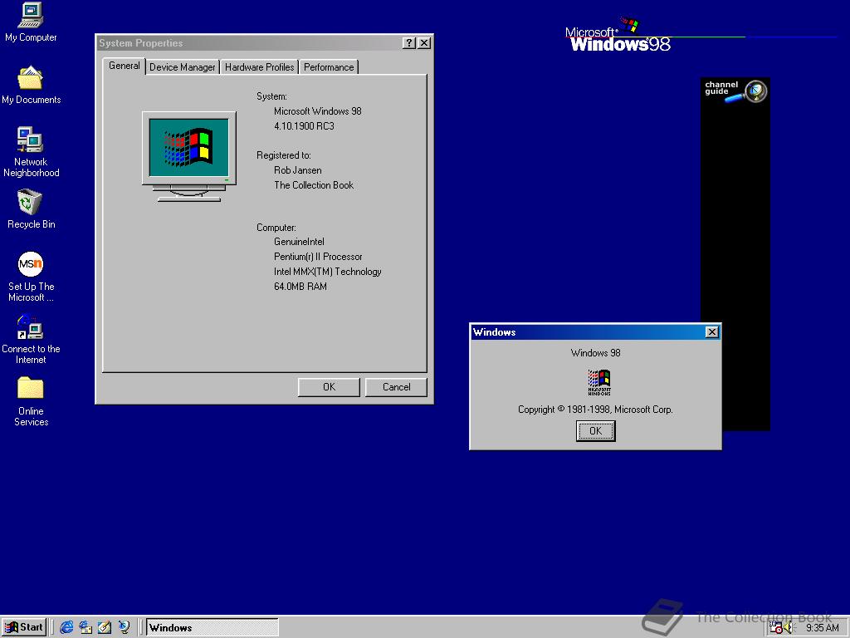
Task: Click the Intel MMX(TM) Technology text
Action: tap(327, 272)
